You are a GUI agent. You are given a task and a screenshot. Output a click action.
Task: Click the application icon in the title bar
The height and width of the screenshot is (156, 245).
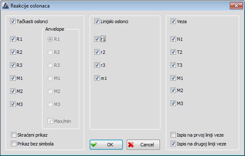pos(5,6)
